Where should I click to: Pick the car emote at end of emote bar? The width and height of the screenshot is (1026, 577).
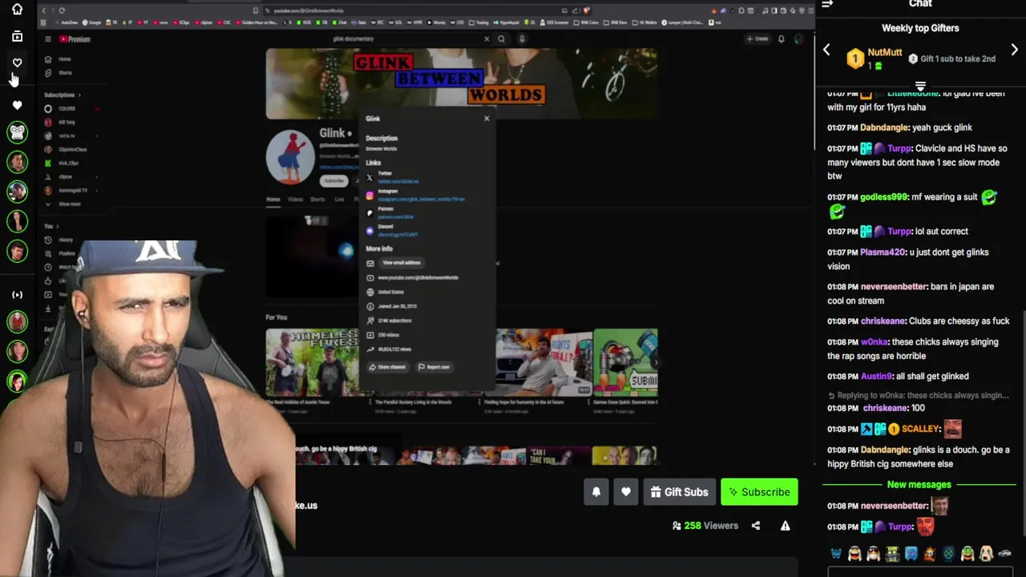pos(1005,554)
